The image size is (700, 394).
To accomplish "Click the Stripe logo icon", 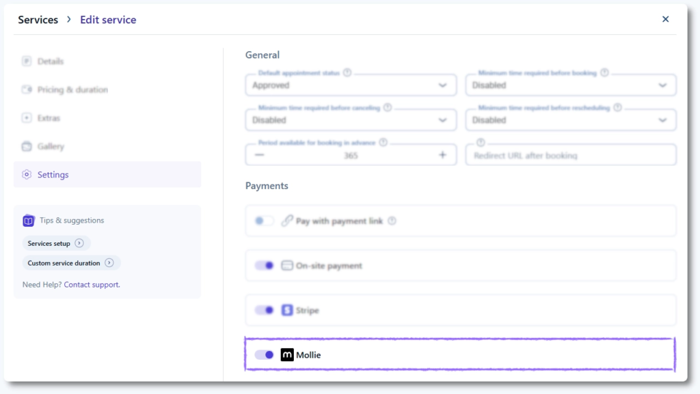I will pyautogui.click(x=287, y=310).
